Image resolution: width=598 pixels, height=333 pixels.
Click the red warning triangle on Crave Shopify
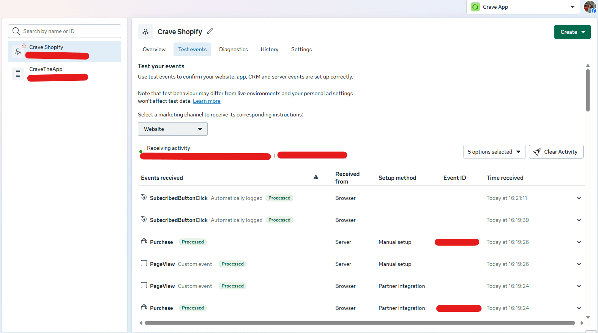24,45
